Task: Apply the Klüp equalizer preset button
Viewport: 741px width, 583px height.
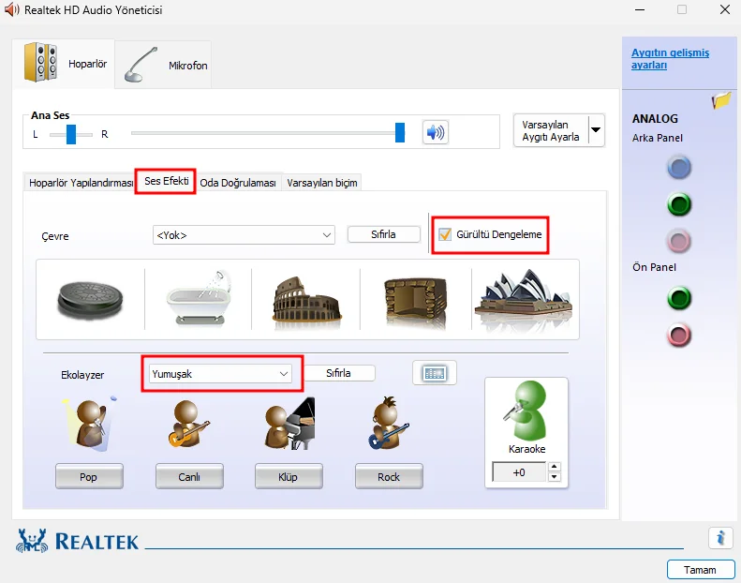Action: 289,476
